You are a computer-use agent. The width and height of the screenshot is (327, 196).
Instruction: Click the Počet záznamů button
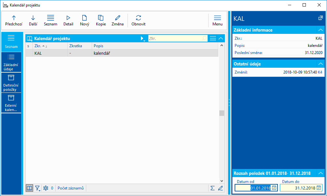tap(71, 188)
